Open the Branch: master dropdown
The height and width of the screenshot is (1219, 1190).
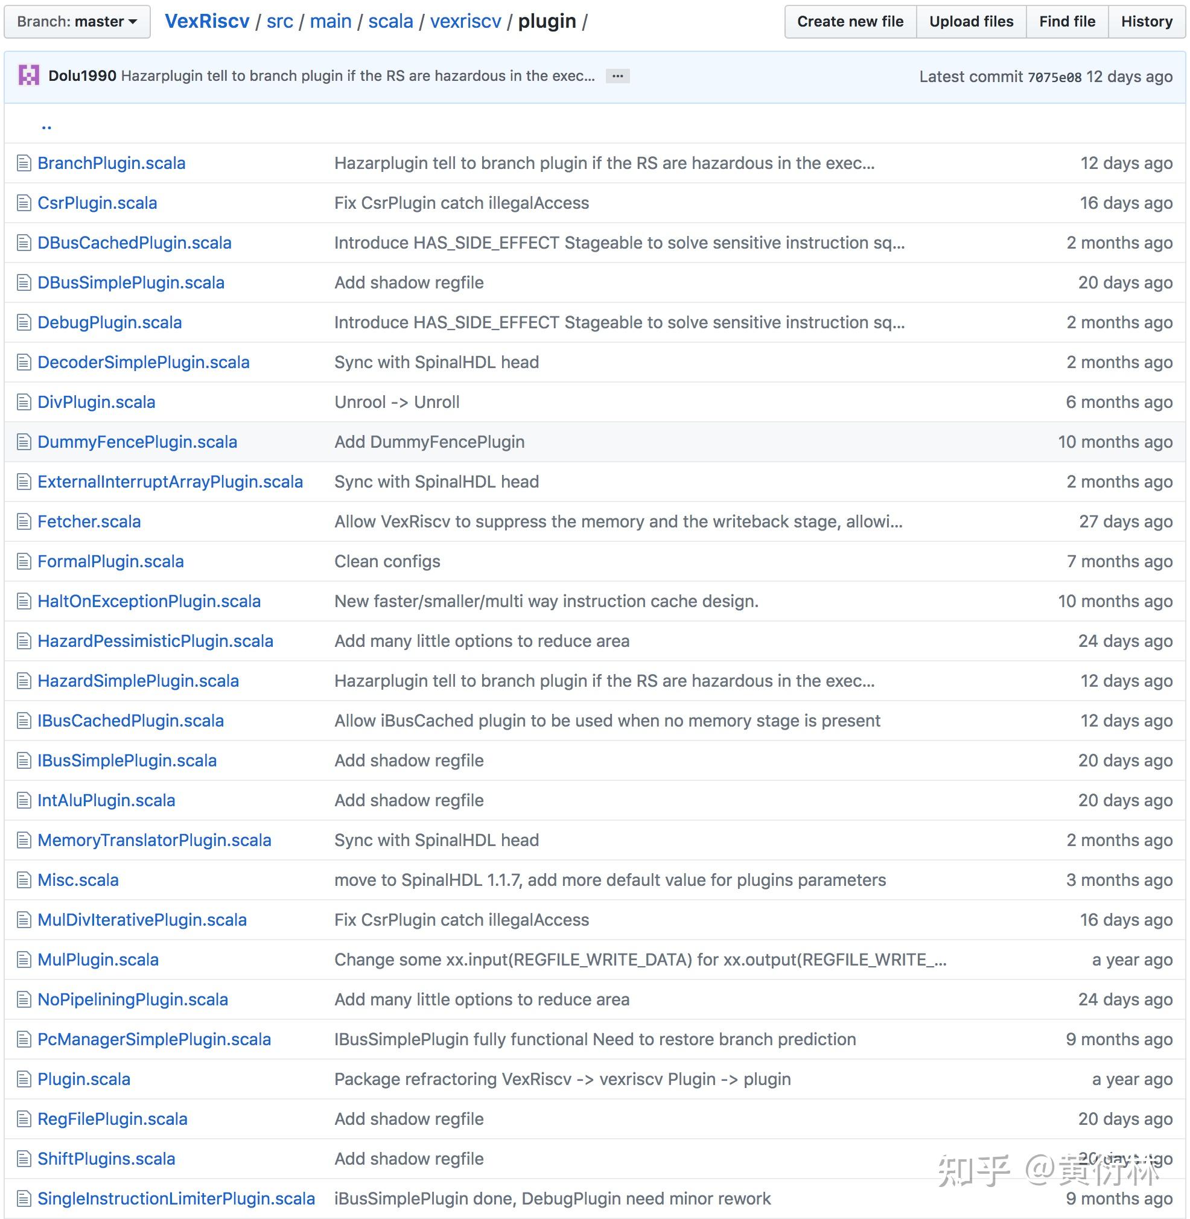[77, 22]
